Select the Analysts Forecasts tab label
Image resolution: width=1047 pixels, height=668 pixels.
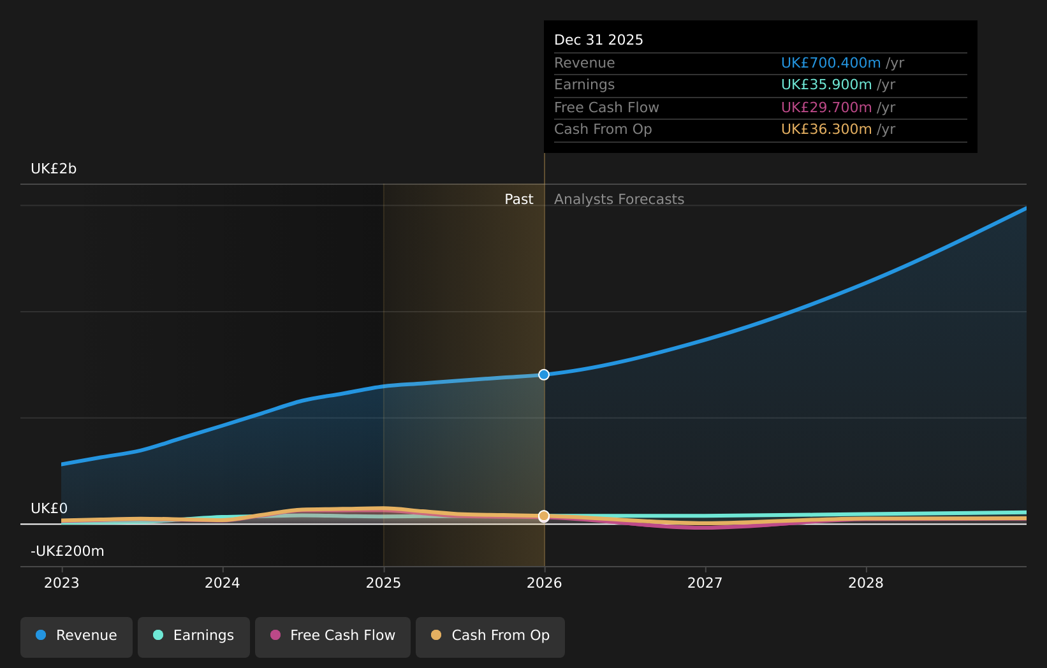[619, 199]
